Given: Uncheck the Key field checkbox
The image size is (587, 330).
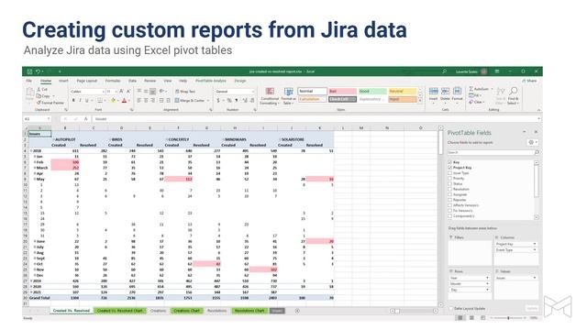Looking at the screenshot, I should (x=450, y=162).
